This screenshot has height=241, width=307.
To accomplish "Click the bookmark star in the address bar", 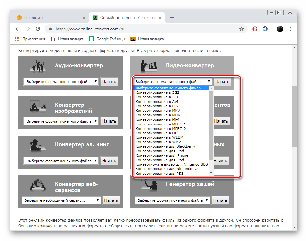I will [241, 29].
